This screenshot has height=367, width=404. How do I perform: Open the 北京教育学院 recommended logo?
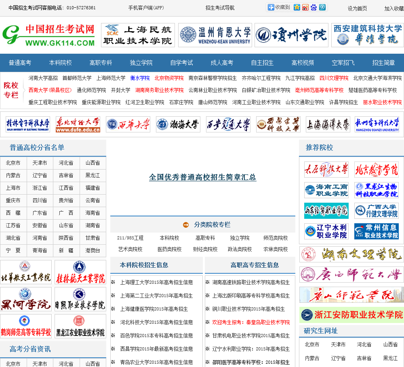pyautogui.click(x=377, y=170)
